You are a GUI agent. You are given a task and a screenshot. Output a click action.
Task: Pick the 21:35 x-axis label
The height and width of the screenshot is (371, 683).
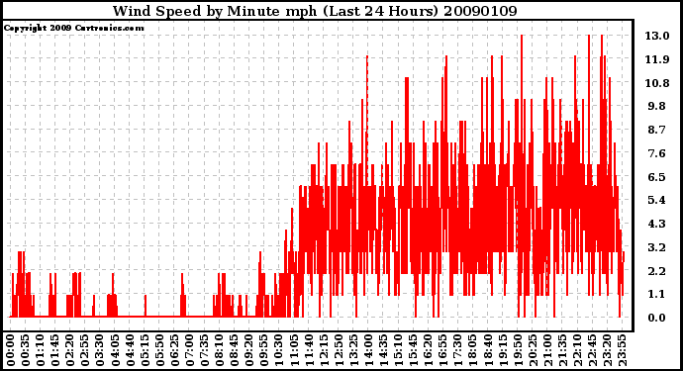(x=562, y=350)
